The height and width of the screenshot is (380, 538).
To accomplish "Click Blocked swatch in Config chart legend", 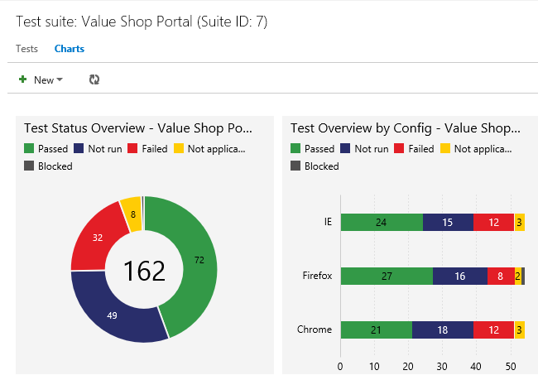I will tap(296, 166).
